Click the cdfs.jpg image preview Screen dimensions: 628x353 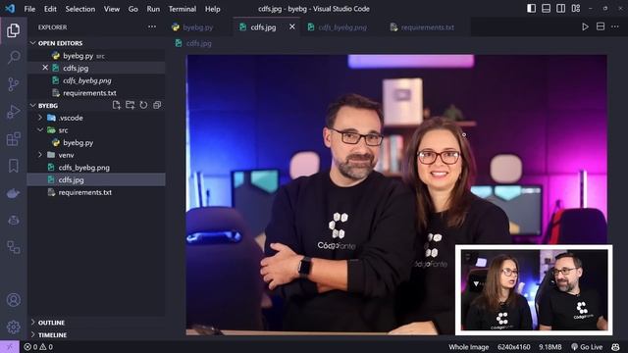[396, 194]
